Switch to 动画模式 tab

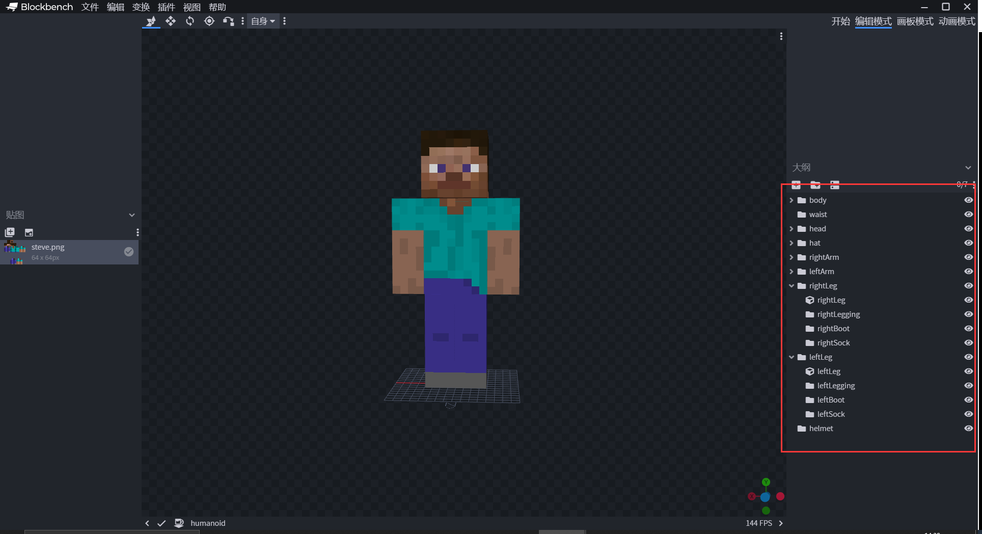pyautogui.click(x=957, y=21)
